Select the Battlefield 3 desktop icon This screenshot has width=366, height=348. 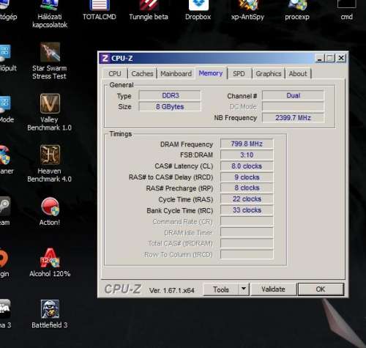[50, 314]
